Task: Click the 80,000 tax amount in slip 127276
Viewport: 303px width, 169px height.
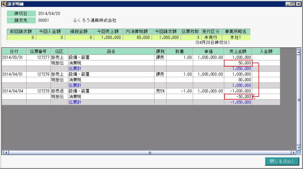Action: pos(238,80)
